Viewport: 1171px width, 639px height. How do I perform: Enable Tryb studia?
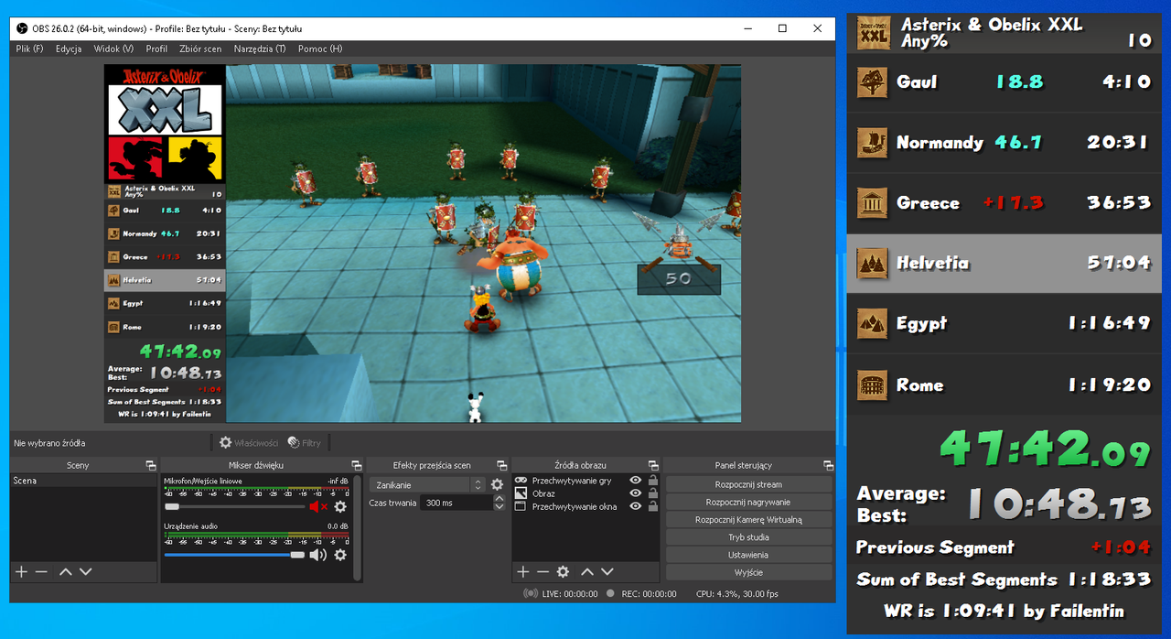coord(748,537)
